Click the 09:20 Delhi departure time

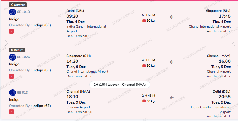72,16
